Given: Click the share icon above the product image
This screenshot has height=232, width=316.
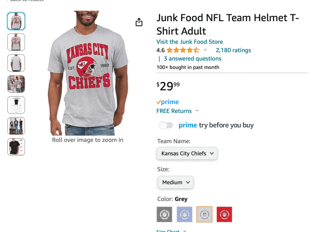Looking at the screenshot, I should coord(139,22).
